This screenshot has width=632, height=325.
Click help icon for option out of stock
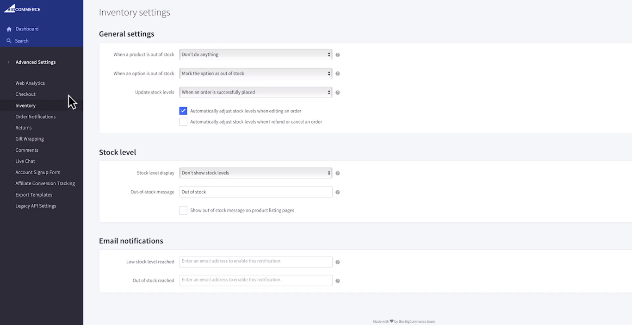click(x=338, y=74)
